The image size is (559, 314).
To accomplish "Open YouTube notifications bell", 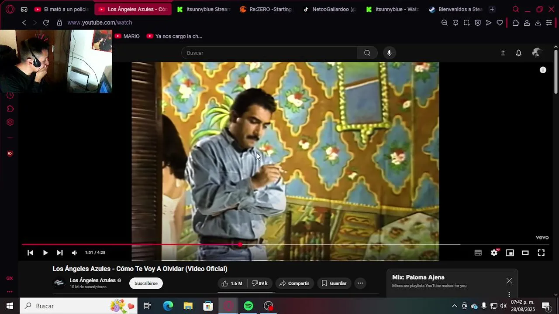I will pos(518,53).
